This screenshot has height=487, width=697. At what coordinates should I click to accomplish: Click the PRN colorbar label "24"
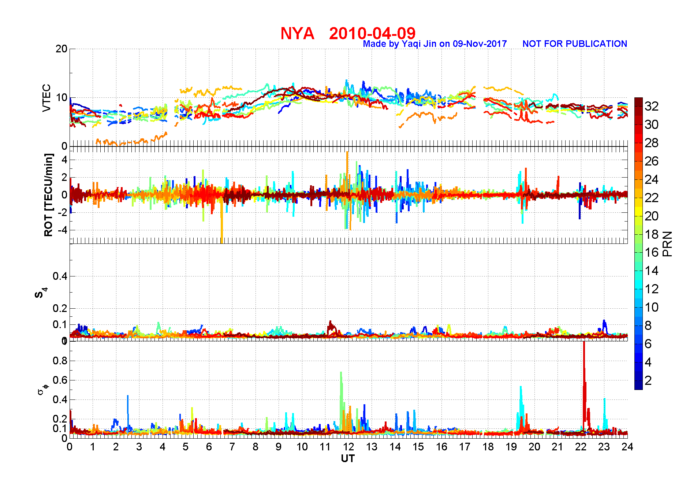tap(652, 179)
